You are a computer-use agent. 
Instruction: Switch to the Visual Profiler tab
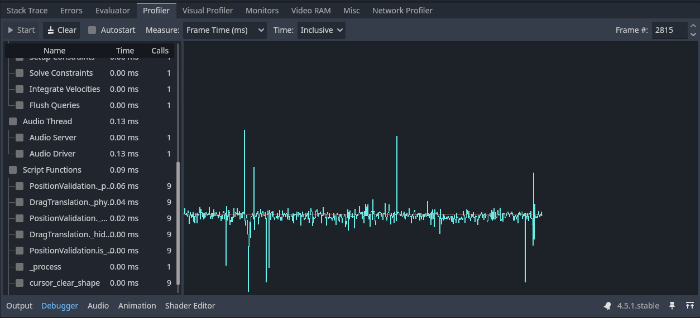[x=208, y=11]
